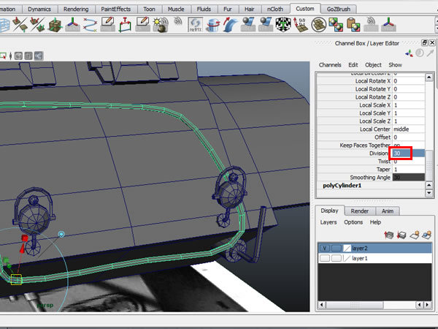Viewport: 438px width, 329px height.
Task: Open the Show menu in Channel Box
Action: (x=395, y=65)
